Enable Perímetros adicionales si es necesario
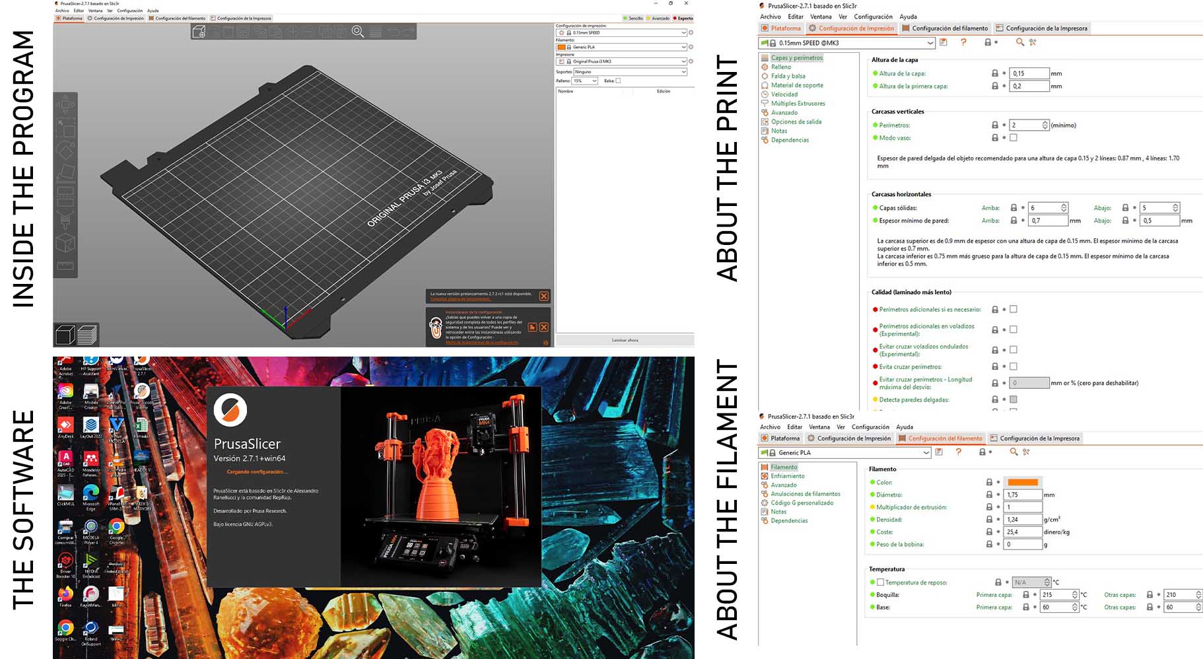The width and height of the screenshot is (1203, 659). click(x=1014, y=309)
